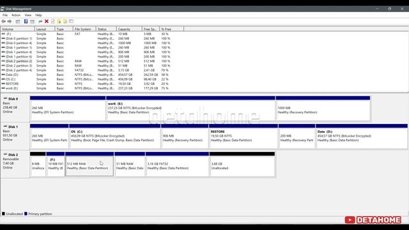
Task: Click the last toolbar view-settings icon
Action: [71, 21]
